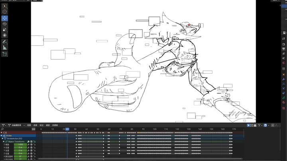Open the Object Constraints properties tab
Viewport: 287px width, 161px height.
tap(283, 93)
